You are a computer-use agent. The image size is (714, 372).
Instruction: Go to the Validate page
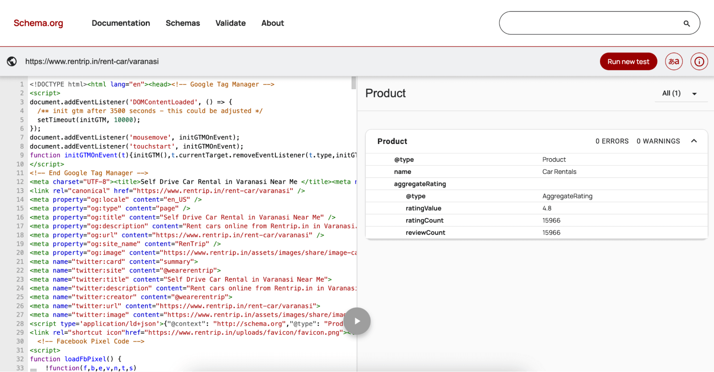pyautogui.click(x=230, y=23)
